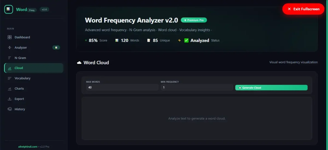Click the lightning bolt status icon
The width and height of the screenshot is (328, 150).
[x=180, y=40]
